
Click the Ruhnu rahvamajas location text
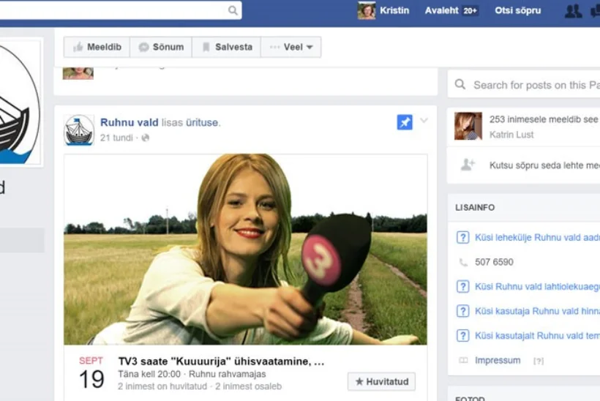228,374
